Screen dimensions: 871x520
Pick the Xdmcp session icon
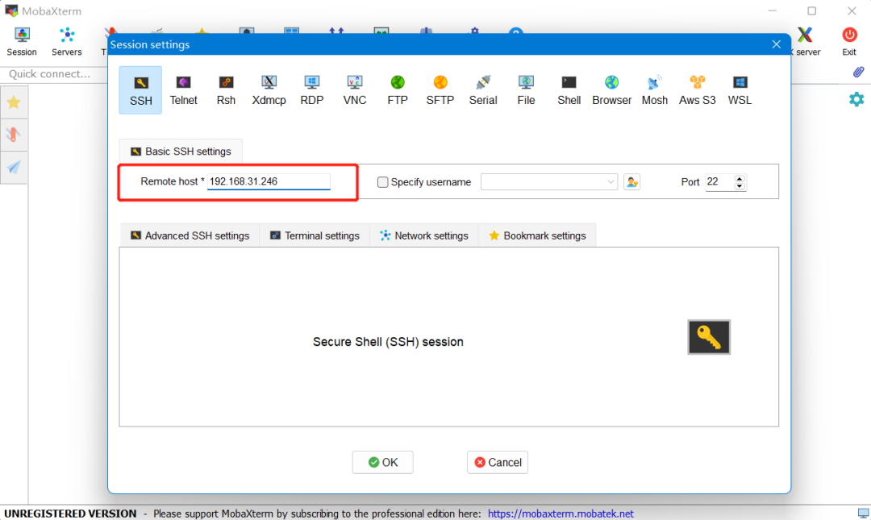click(269, 90)
